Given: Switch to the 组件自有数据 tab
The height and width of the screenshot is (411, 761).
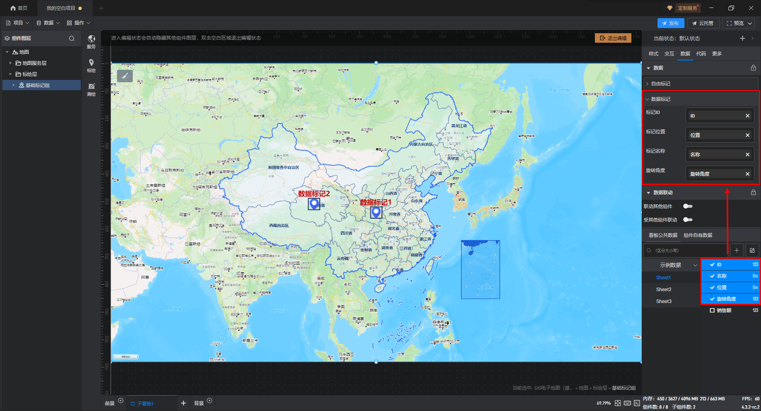Looking at the screenshot, I should 698,235.
